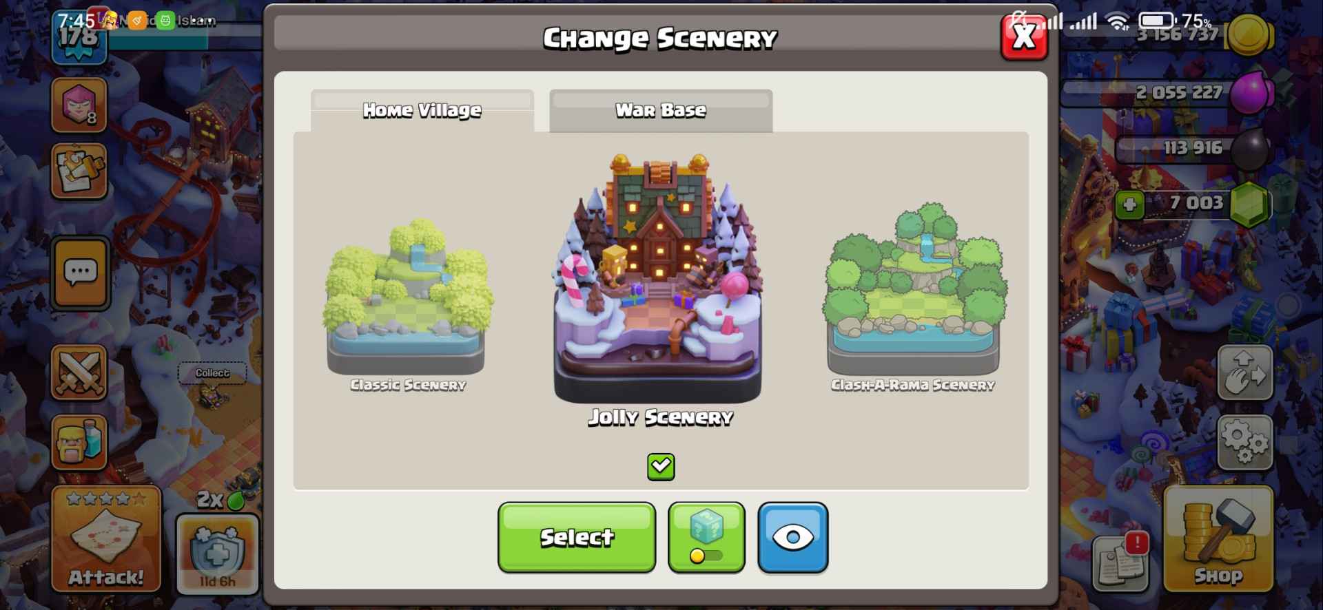1323x610 pixels.
Task: Open the chat speech bubble panel
Action: (x=81, y=273)
